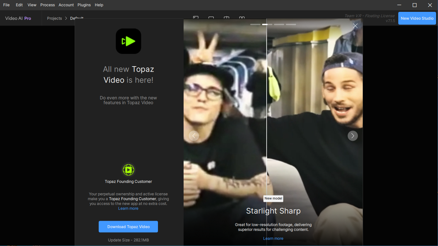Image resolution: width=438 pixels, height=246 pixels.
Task: Jump to the last carousel slide indicator
Action: pyautogui.click(x=291, y=24)
